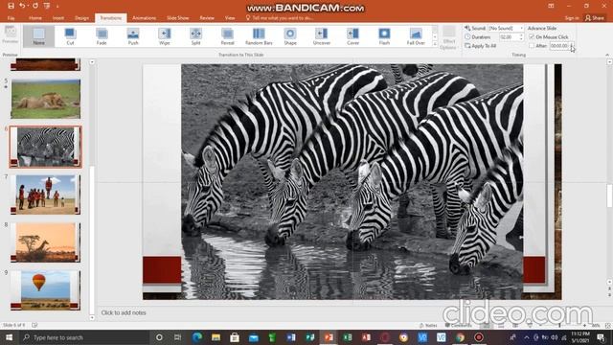Apply the Shape transition

pos(290,36)
